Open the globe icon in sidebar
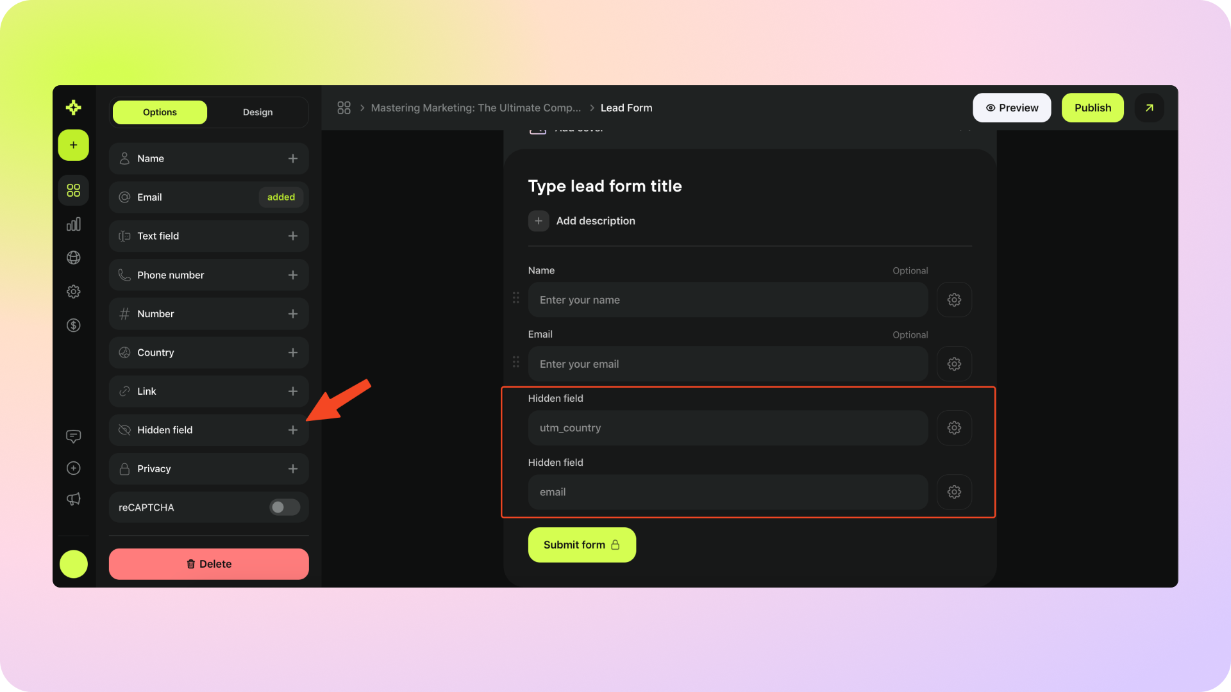The width and height of the screenshot is (1231, 692). [73, 258]
